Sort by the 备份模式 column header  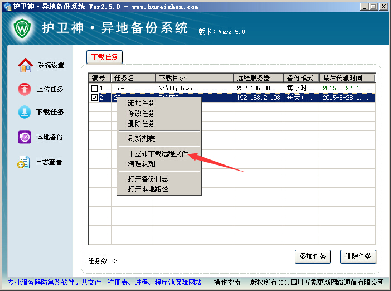click(302, 77)
